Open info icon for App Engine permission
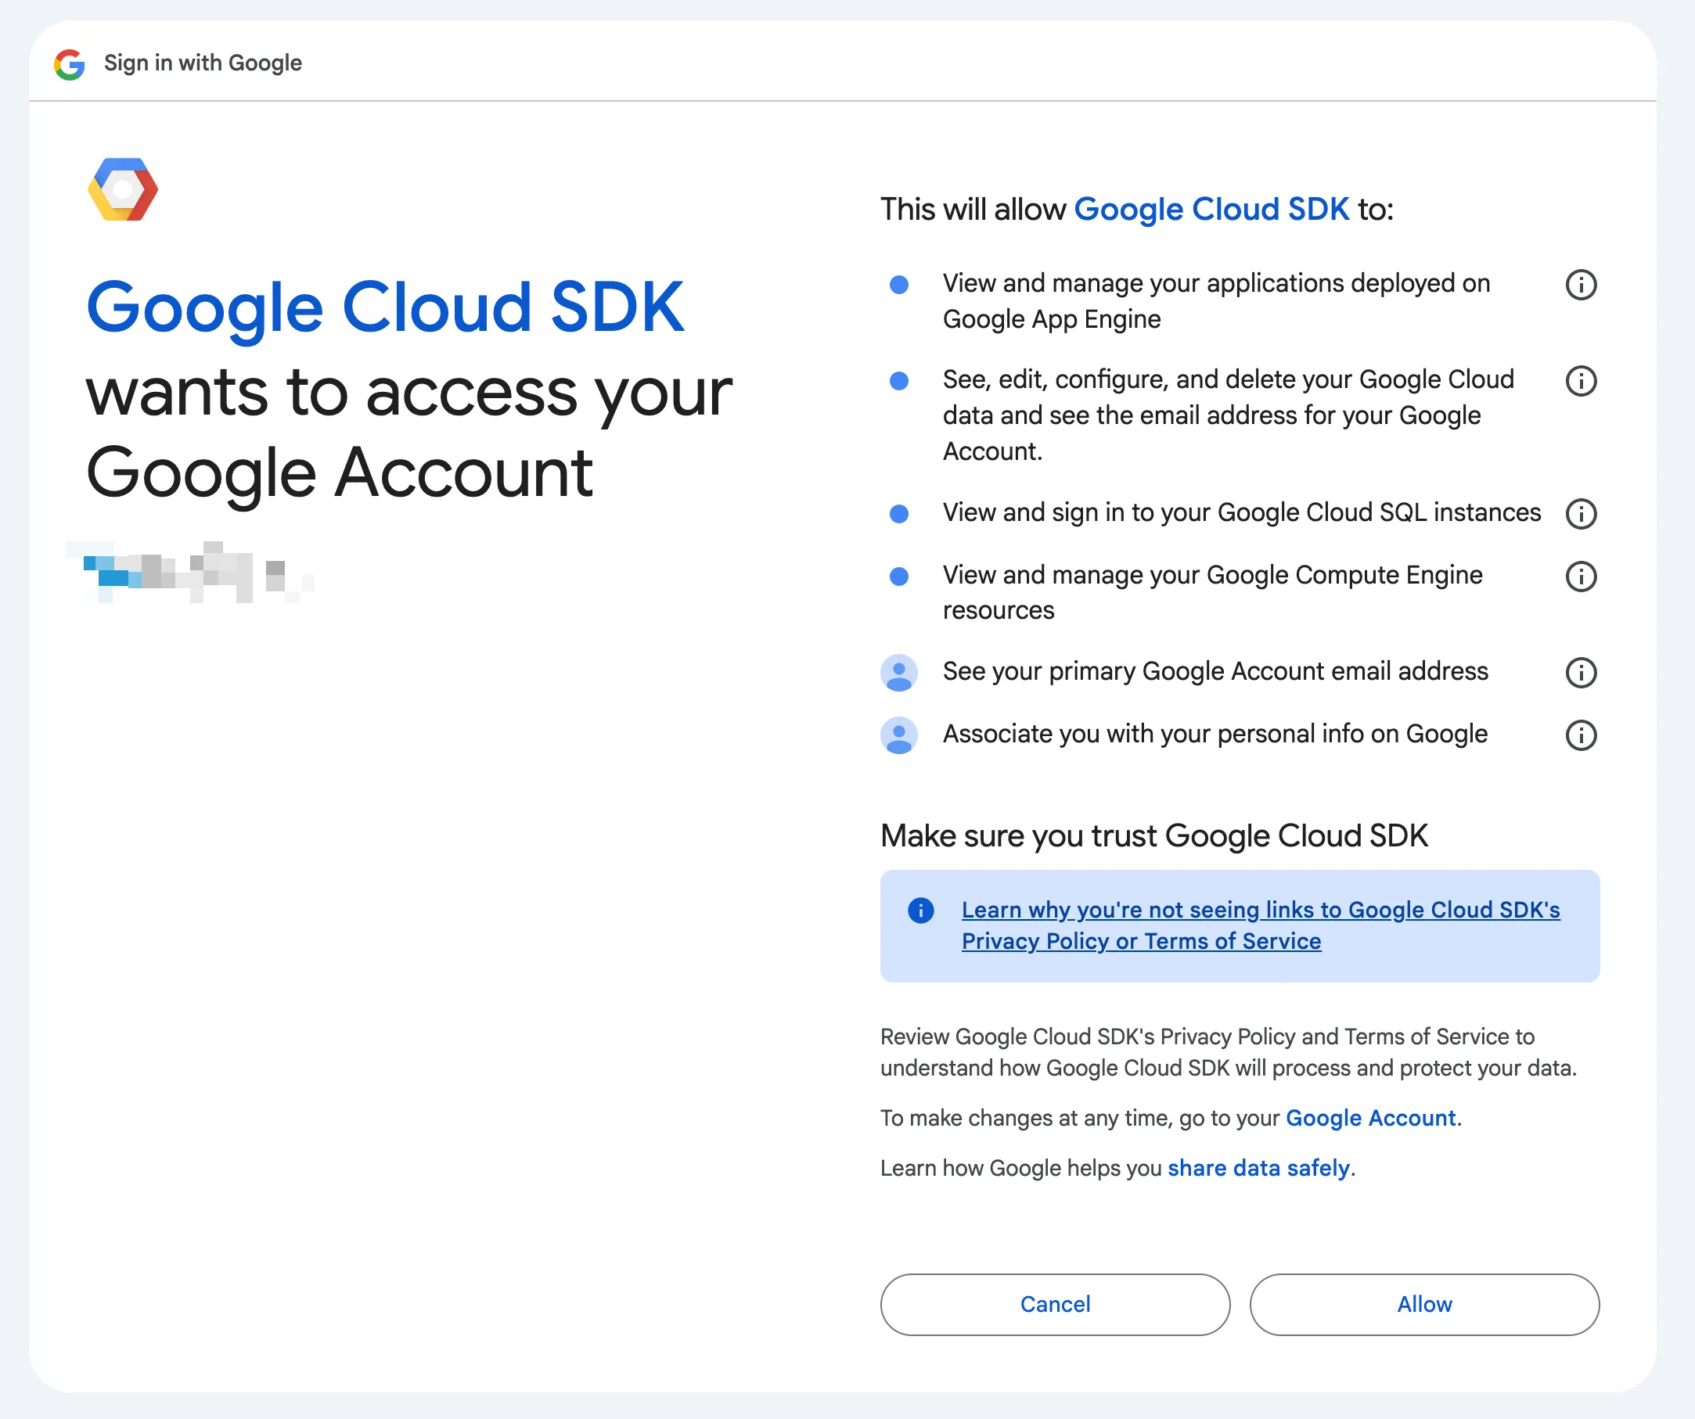This screenshot has height=1419, width=1695. click(1581, 285)
